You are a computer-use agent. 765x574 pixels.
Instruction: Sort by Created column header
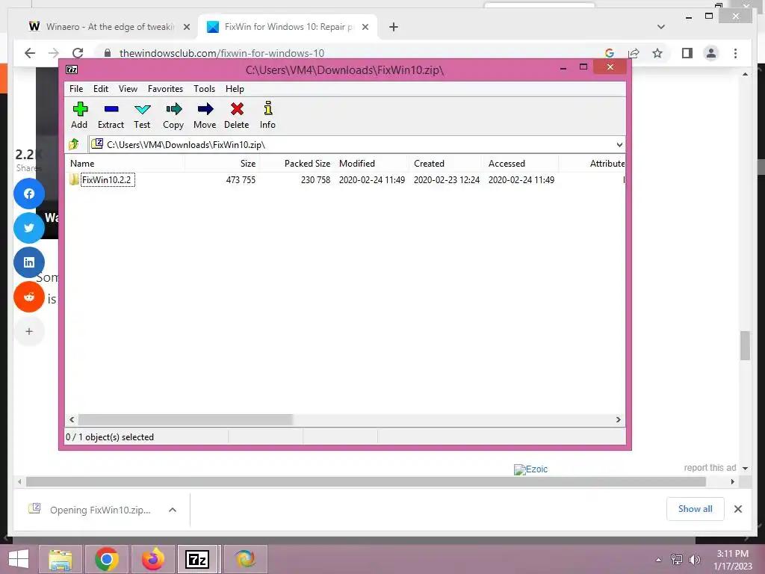coord(446,164)
